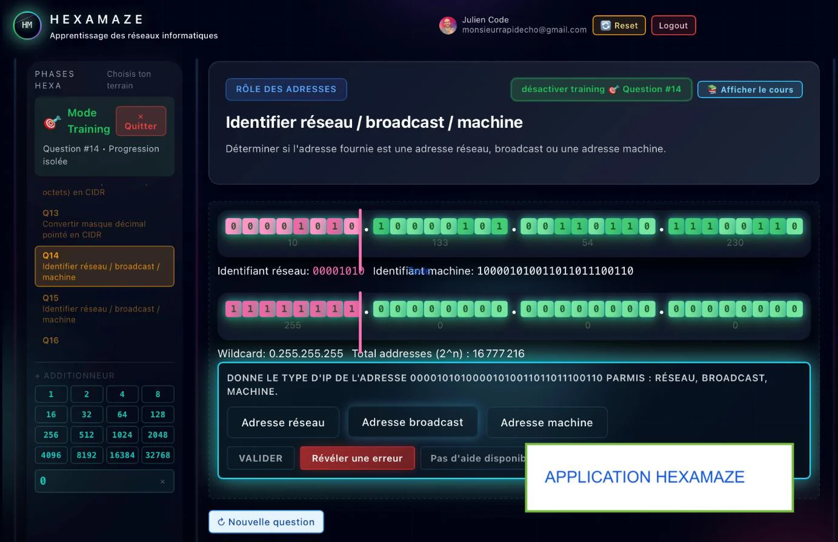Open the course with Afficher le cours

750,90
